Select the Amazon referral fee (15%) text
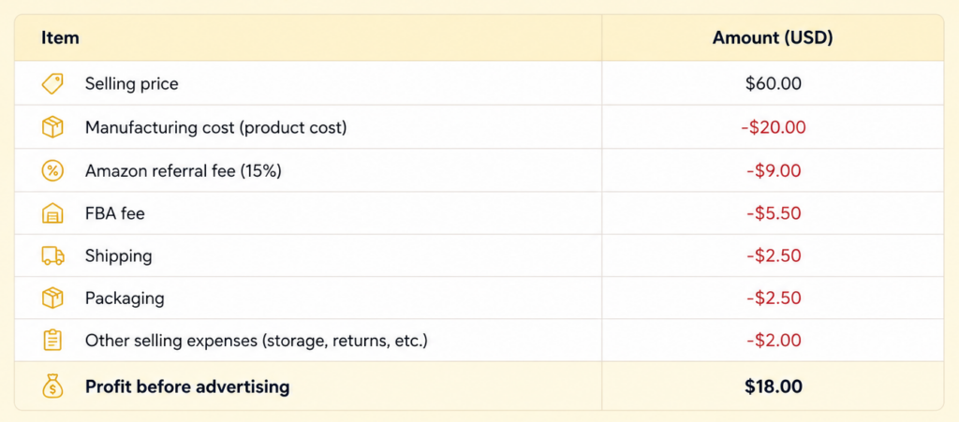 coord(183,171)
